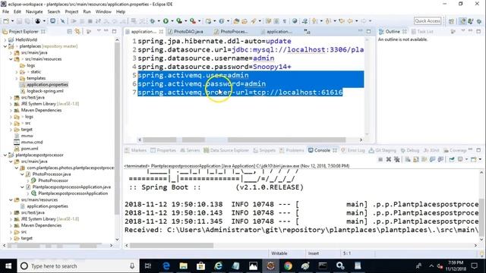Maximize the editor area

(x=368, y=31)
